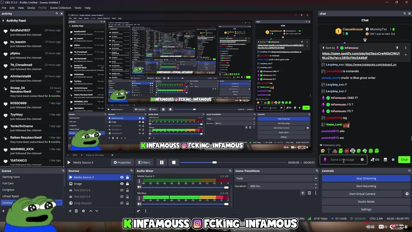Add a new source with plus icon
This screenshot has width=412, height=232.
point(70,211)
